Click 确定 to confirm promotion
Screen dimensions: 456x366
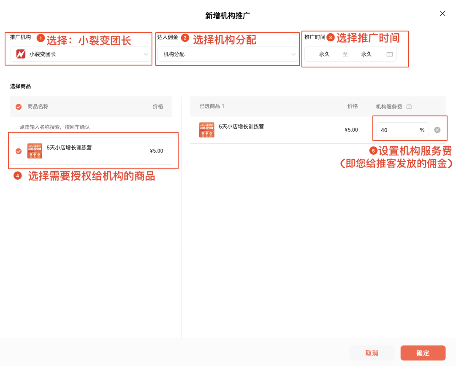423,353
